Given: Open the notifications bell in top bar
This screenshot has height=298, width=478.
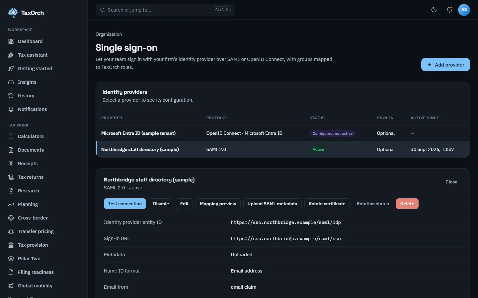Looking at the screenshot, I should click(449, 10).
